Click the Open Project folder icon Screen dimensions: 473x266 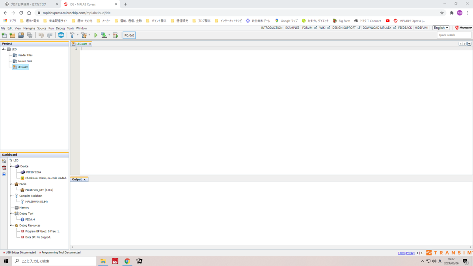pos(20,35)
